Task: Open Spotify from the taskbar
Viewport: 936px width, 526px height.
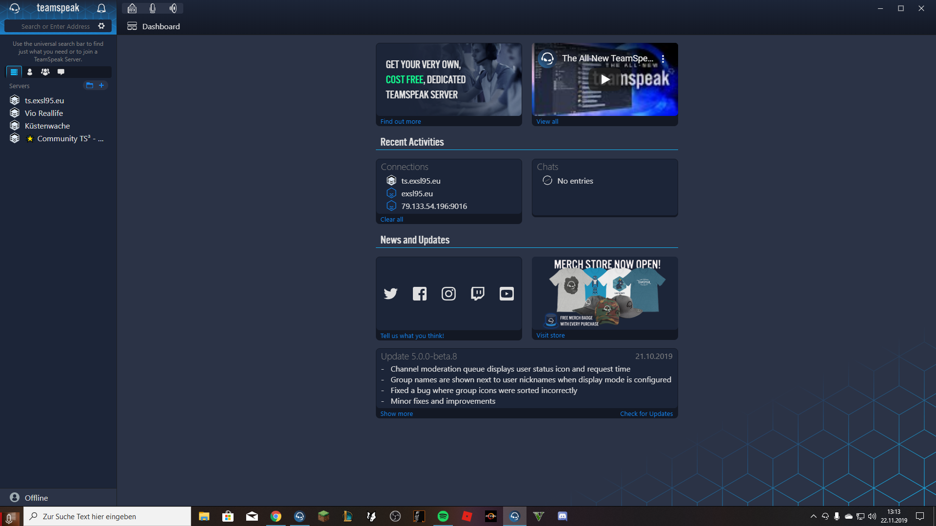Action: tap(443, 516)
